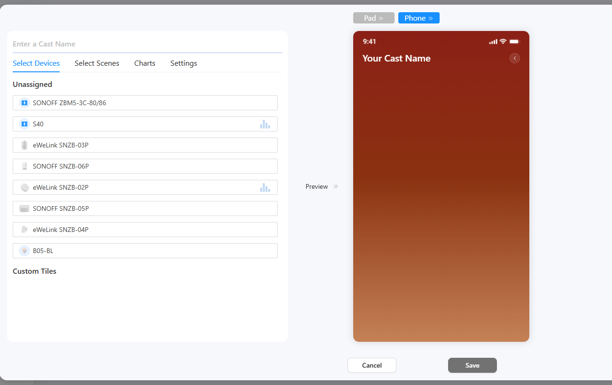Open the S40 chart bars icon
612x385 pixels.
tap(265, 124)
